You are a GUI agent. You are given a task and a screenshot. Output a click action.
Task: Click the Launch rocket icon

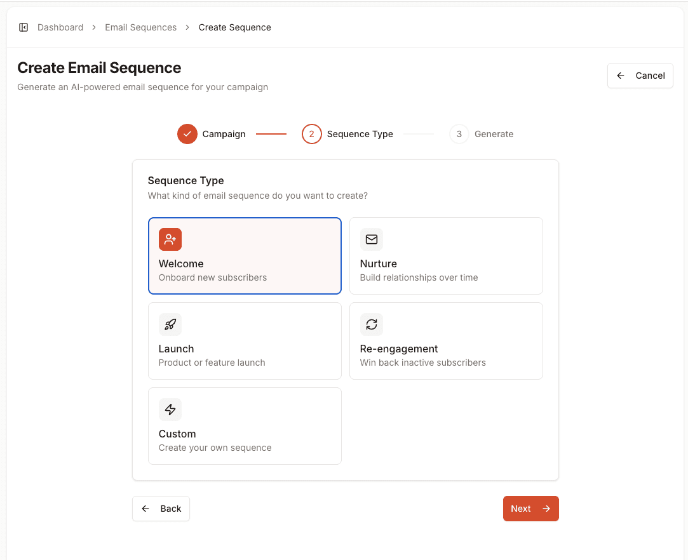(170, 324)
